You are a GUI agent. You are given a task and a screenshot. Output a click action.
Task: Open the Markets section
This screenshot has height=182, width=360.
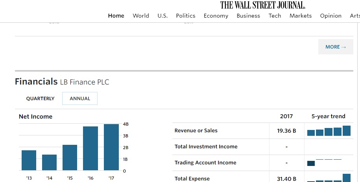[301, 16]
